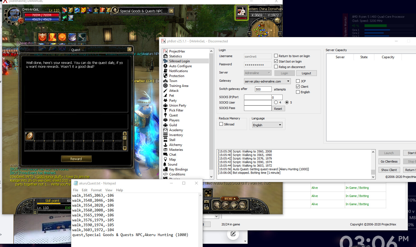Open the Auto Configure section icon
The height and width of the screenshot is (247, 416).
pyautogui.click(x=165, y=66)
